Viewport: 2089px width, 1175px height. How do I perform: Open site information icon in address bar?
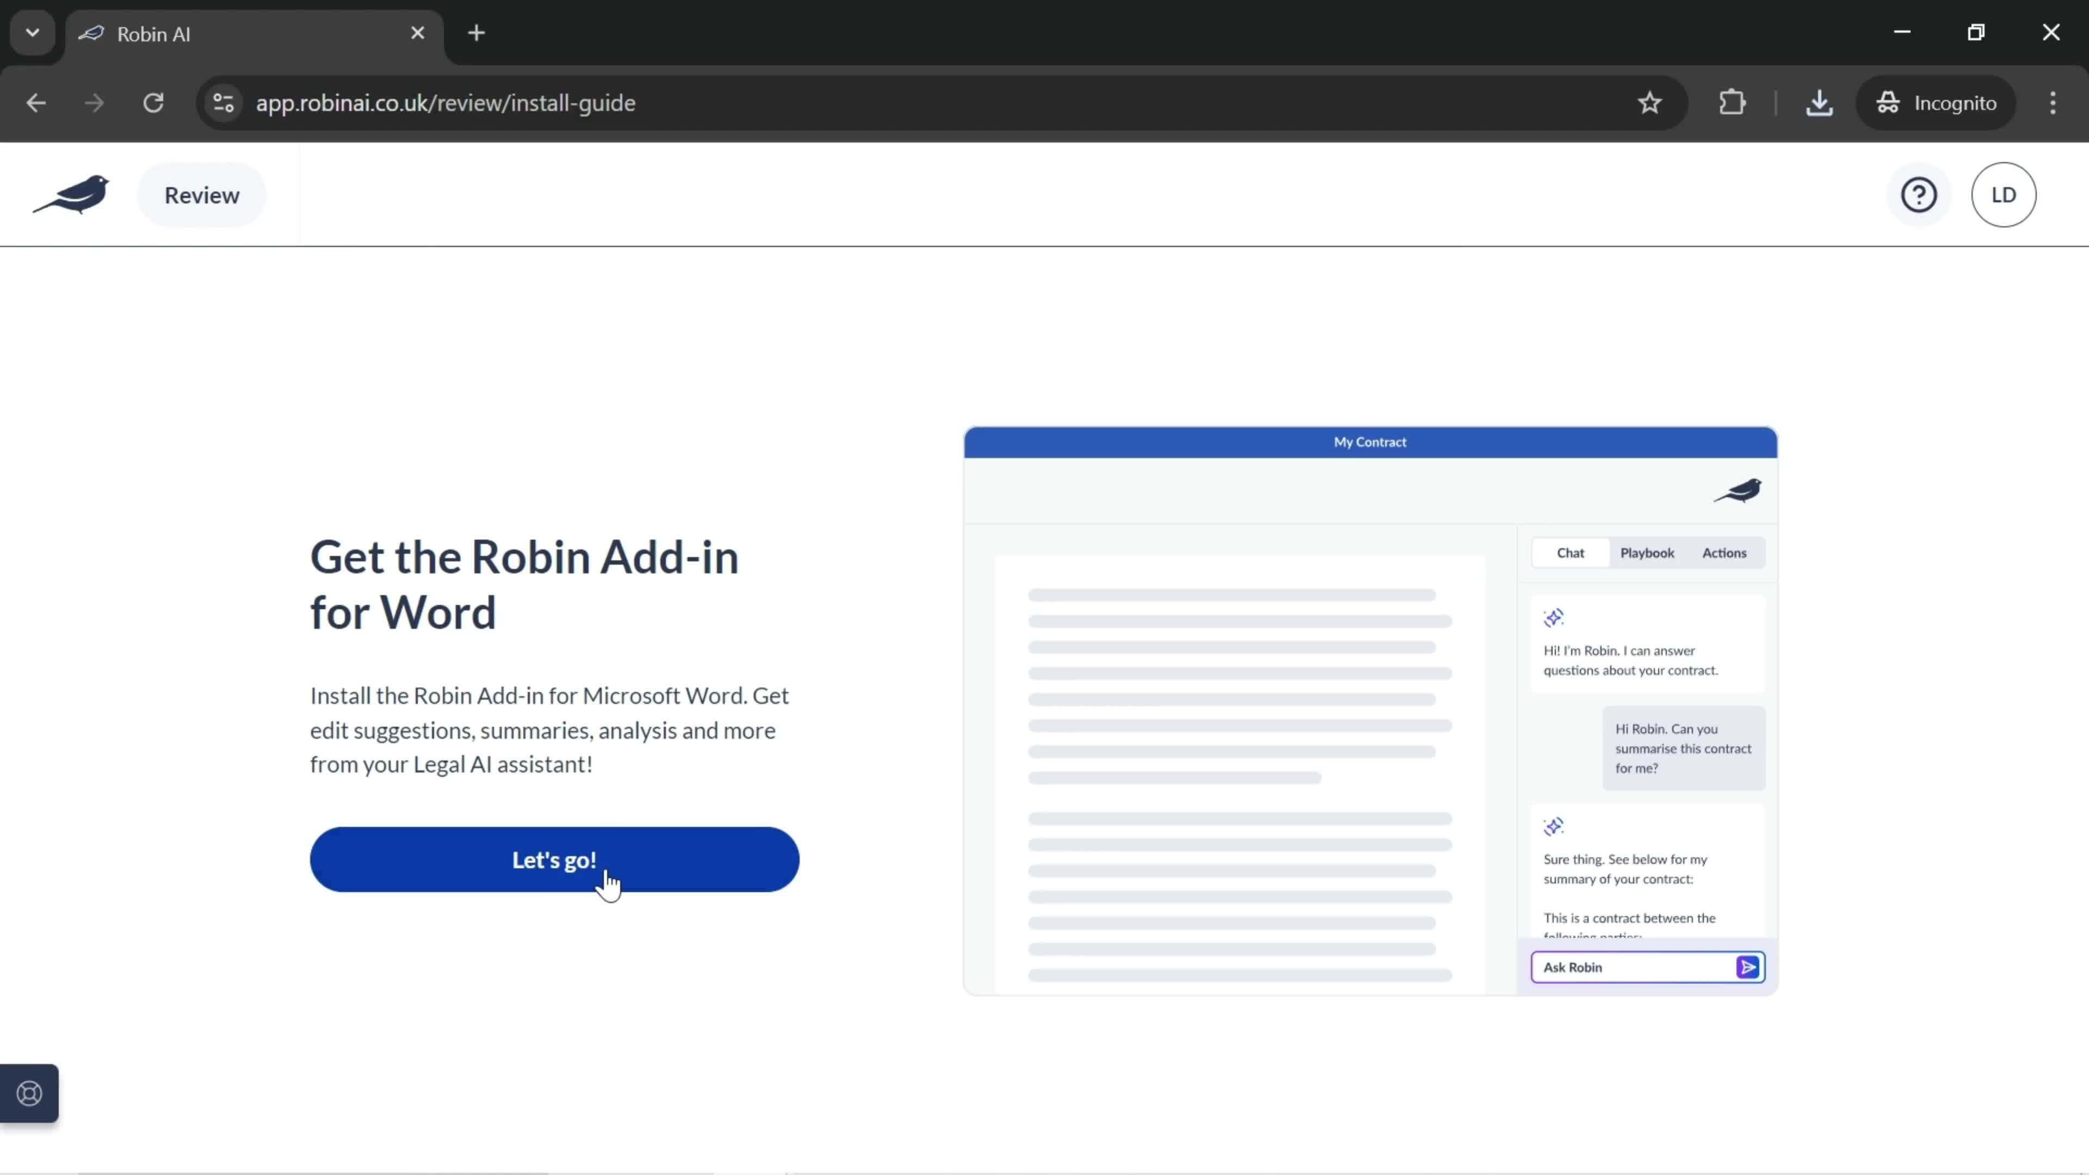pos(223,103)
